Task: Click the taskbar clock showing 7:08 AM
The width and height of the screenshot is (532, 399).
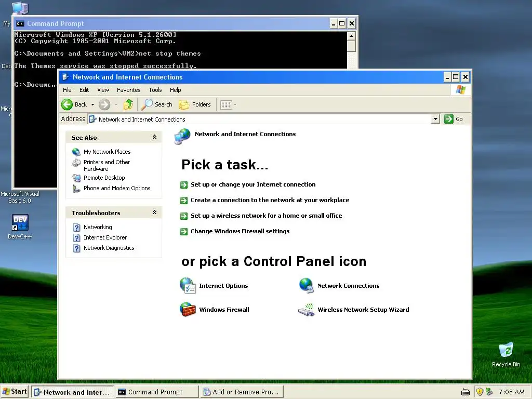Action: [512, 392]
